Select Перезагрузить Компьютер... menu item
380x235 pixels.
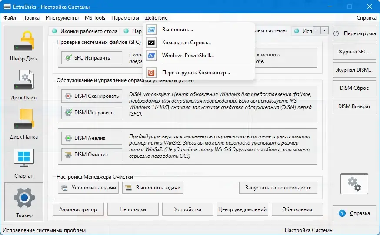pyautogui.click(x=196, y=73)
